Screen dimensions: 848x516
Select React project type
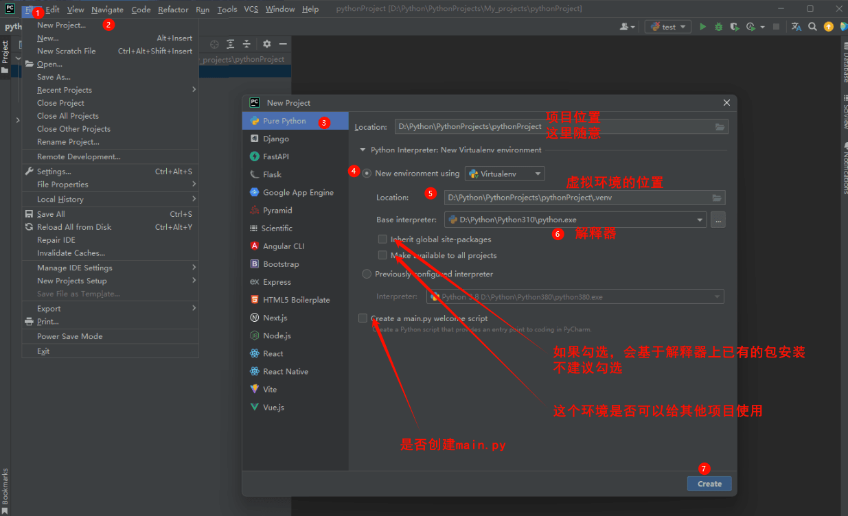click(295, 353)
